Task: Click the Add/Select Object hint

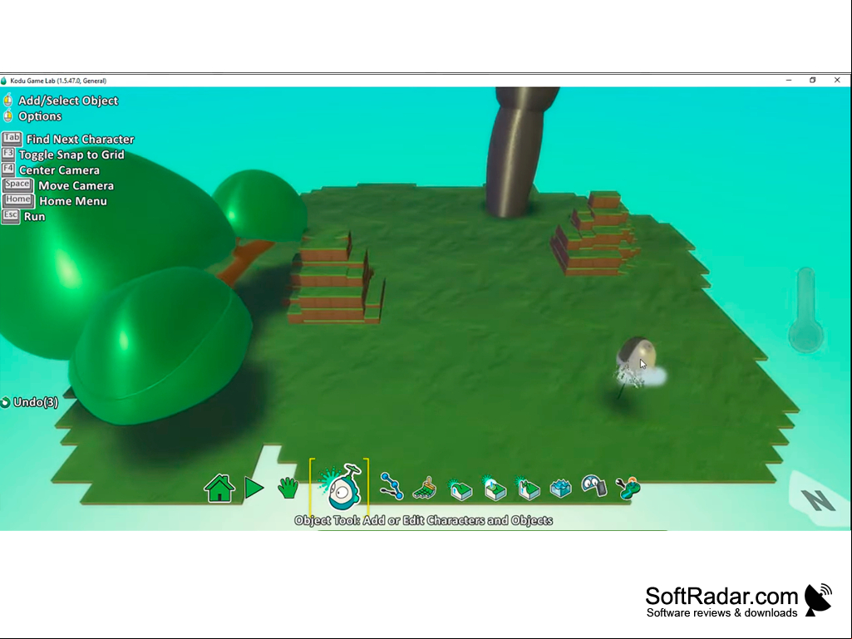Action: (68, 101)
